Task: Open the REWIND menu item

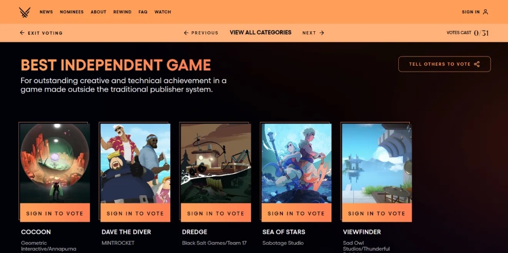Action: tap(122, 12)
